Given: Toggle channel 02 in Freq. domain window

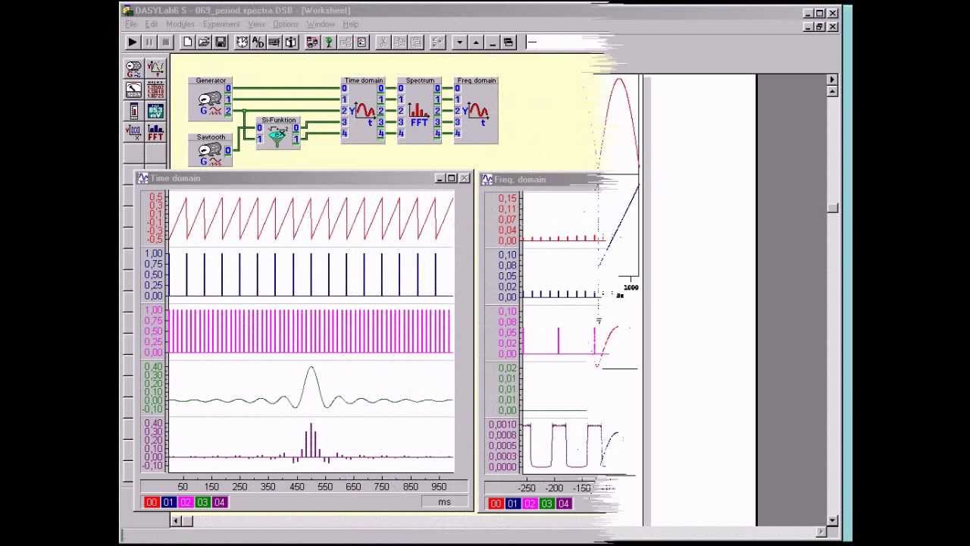Looking at the screenshot, I should pyautogui.click(x=530, y=504).
